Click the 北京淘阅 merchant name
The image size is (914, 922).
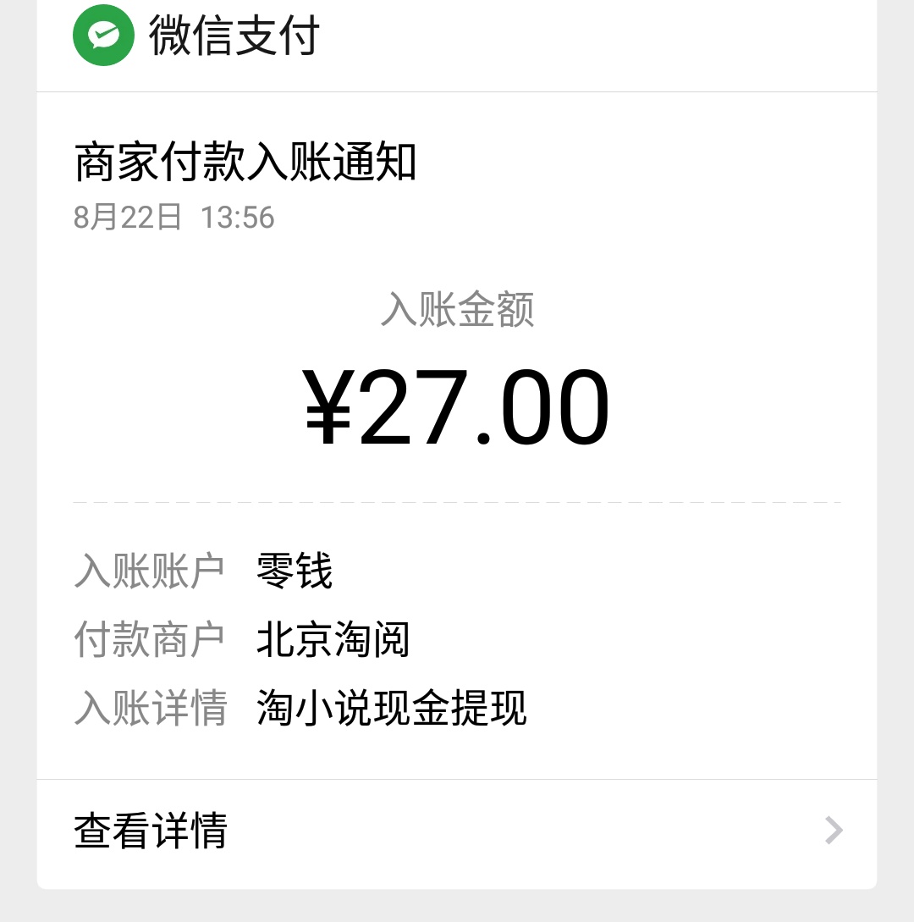pos(333,639)
